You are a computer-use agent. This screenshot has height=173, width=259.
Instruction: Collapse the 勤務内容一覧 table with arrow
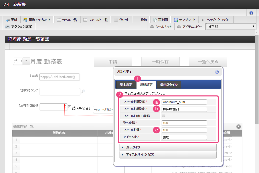tap(238, 126)
